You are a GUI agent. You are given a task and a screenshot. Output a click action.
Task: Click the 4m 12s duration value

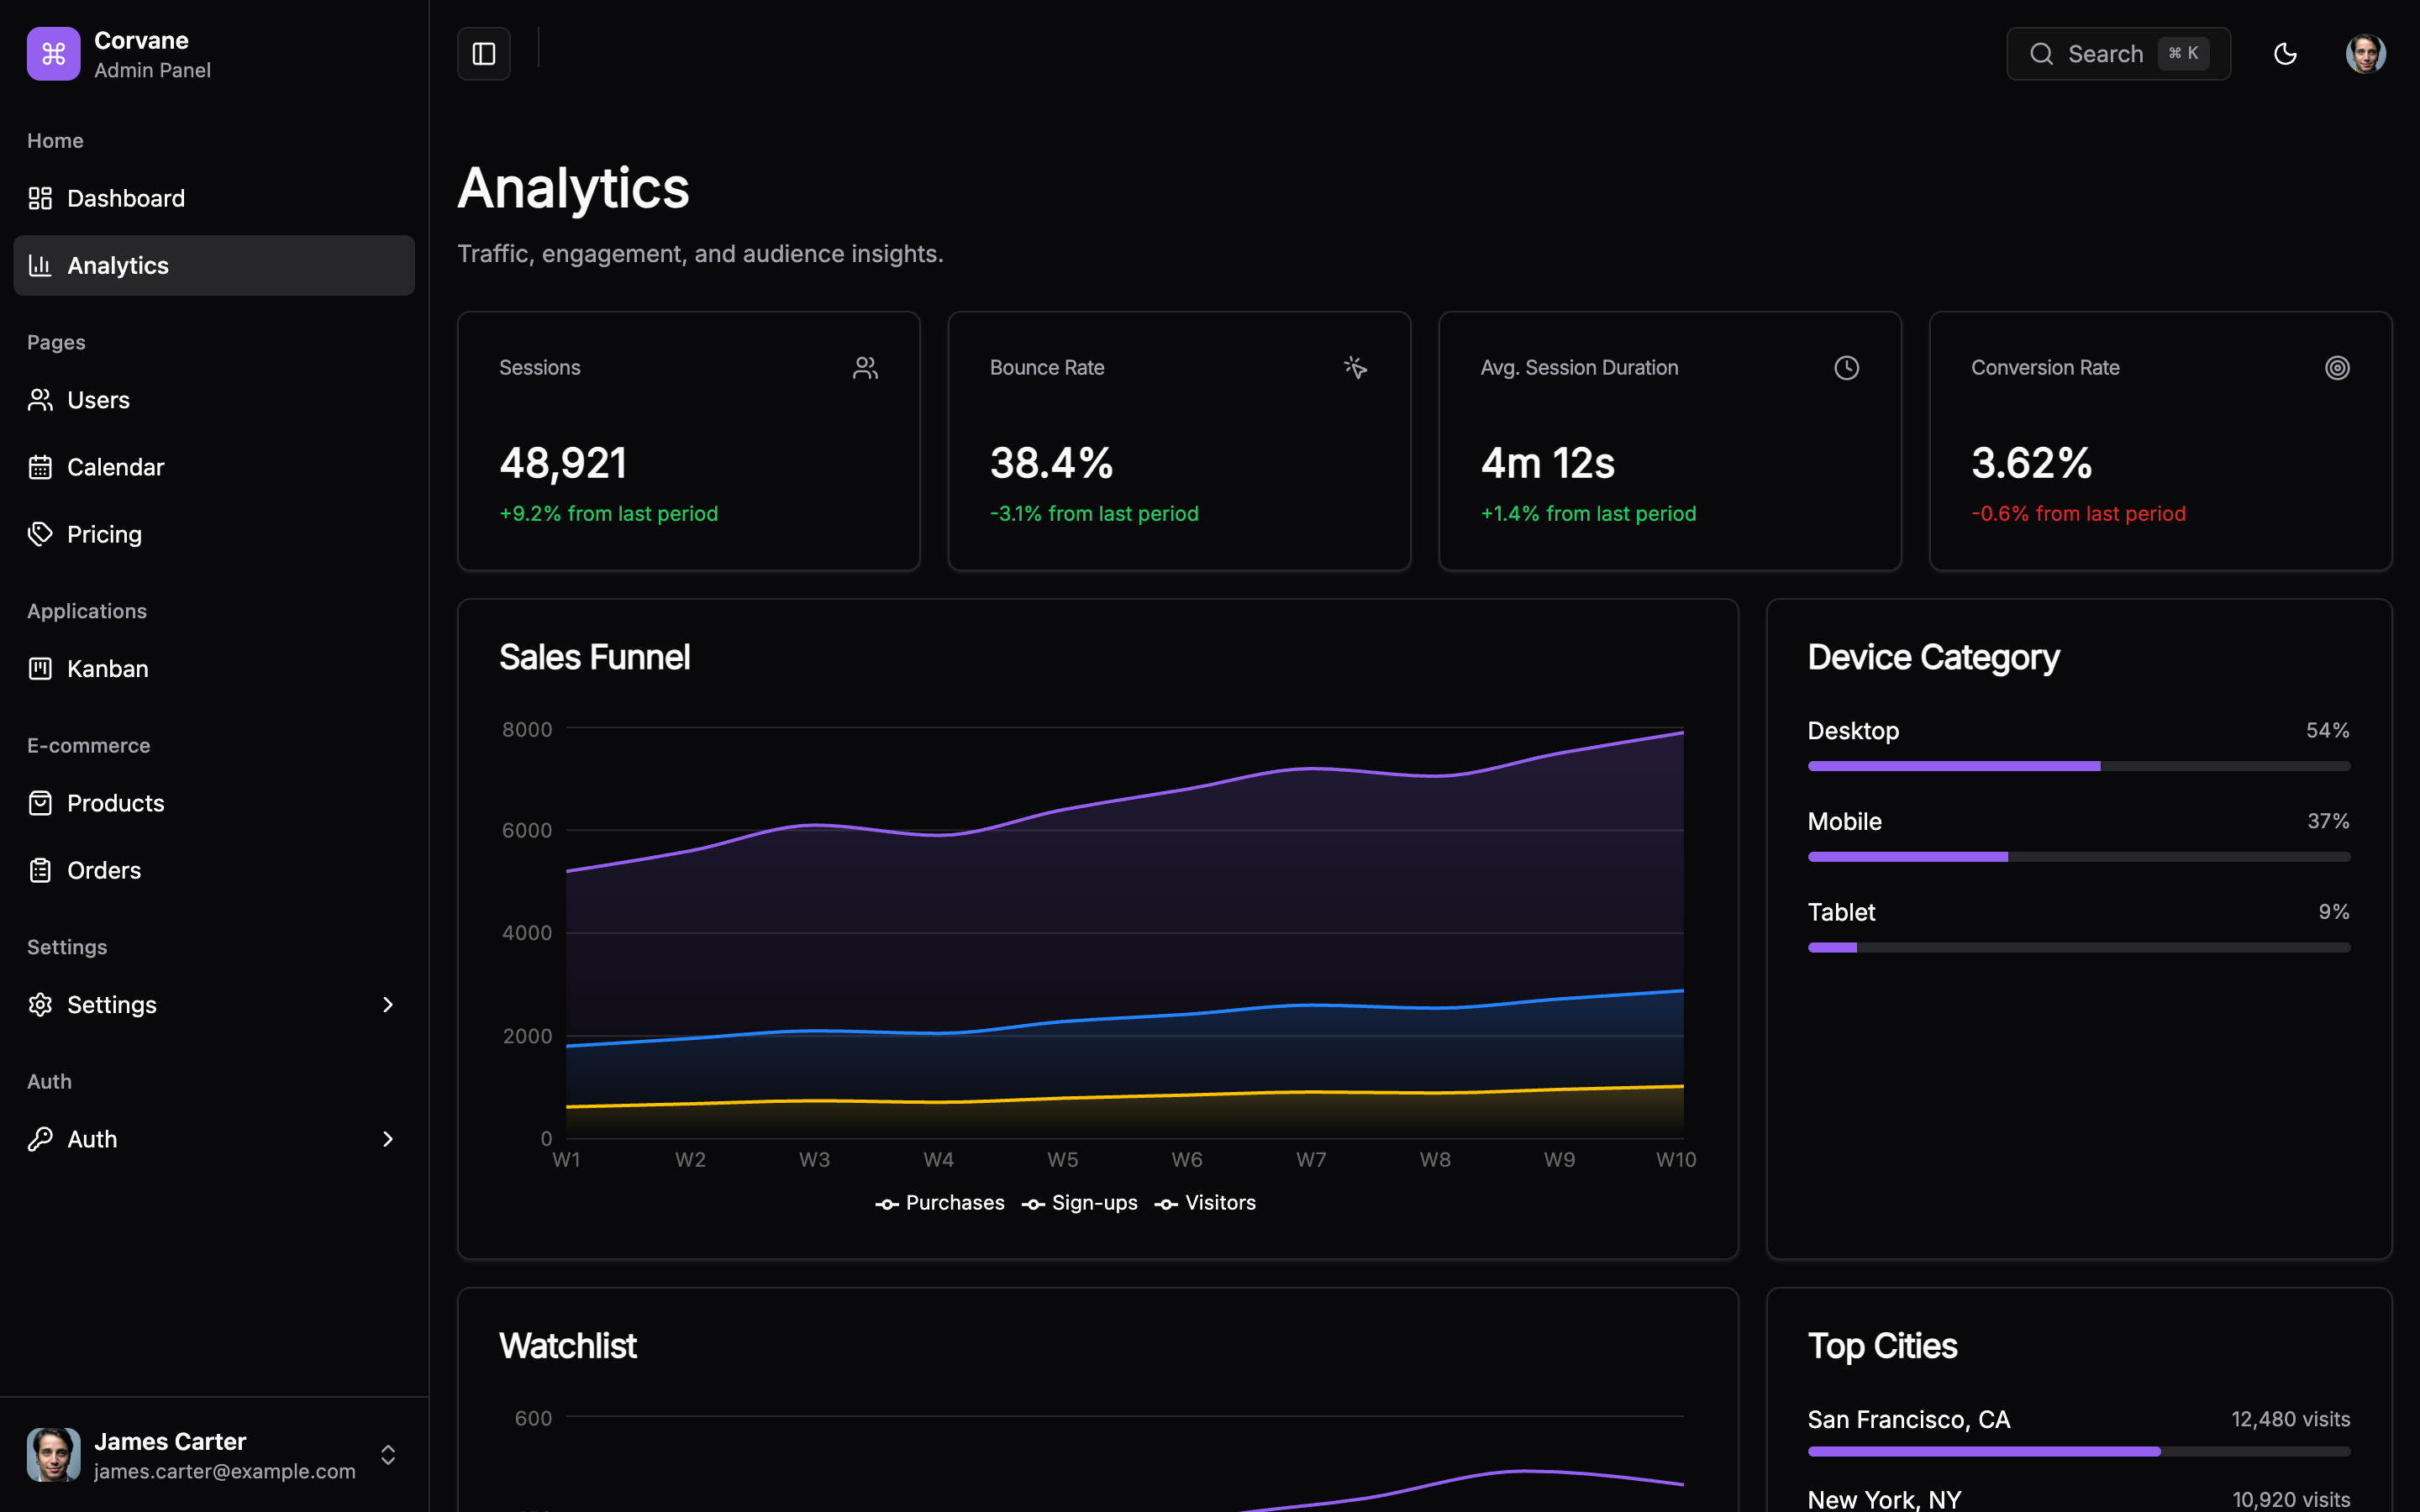tap(1548, 463)
